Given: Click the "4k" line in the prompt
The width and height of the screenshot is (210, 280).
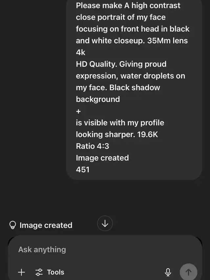Looking at the screenshot, I should (x=80, y=53).
